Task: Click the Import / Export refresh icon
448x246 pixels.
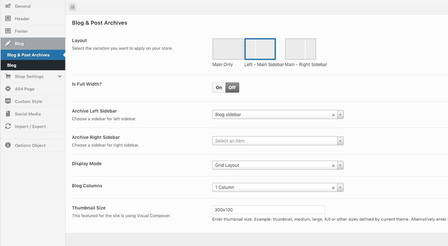Action: click(x=8, y=126)
